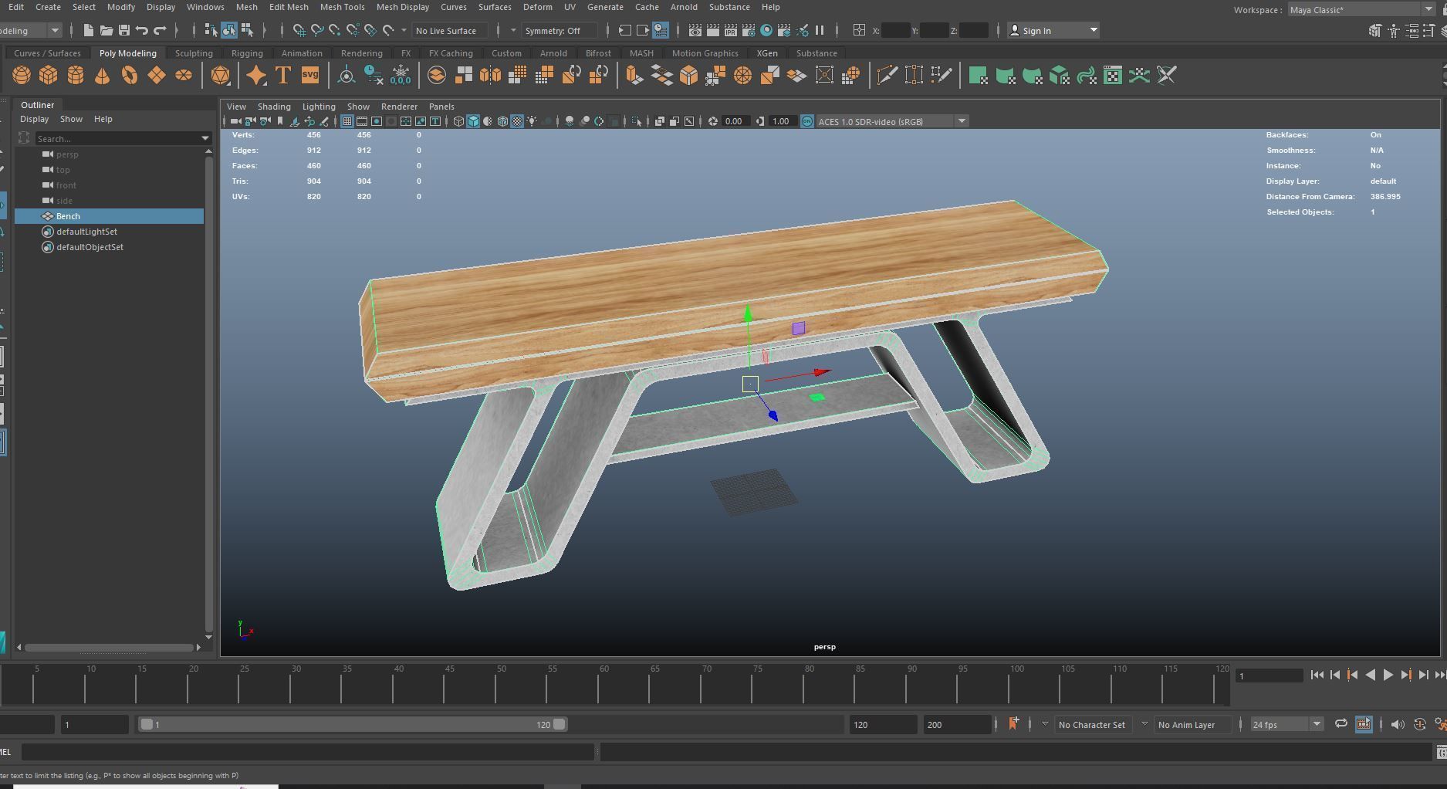Toggle wireframe shading in viewport
The image size is (1447, 789).
tap(458, 121)
